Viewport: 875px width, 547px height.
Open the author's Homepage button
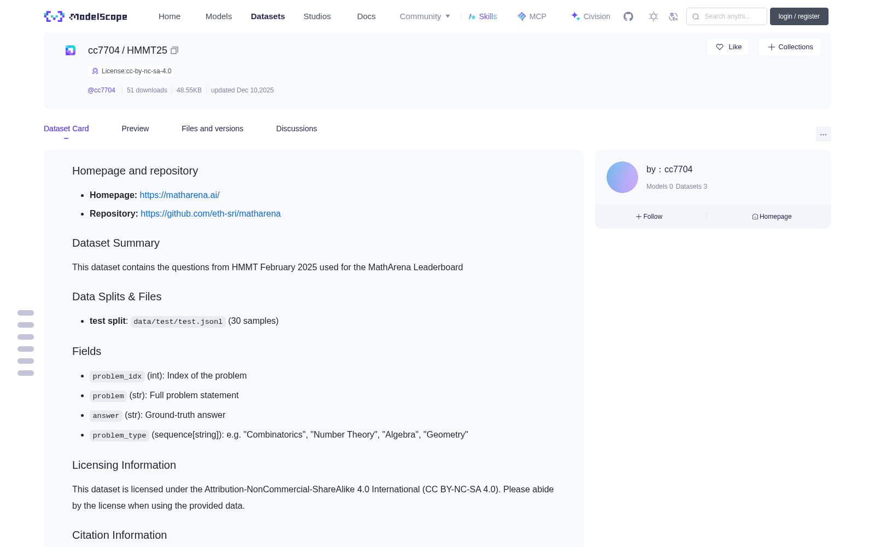(772, 217)
